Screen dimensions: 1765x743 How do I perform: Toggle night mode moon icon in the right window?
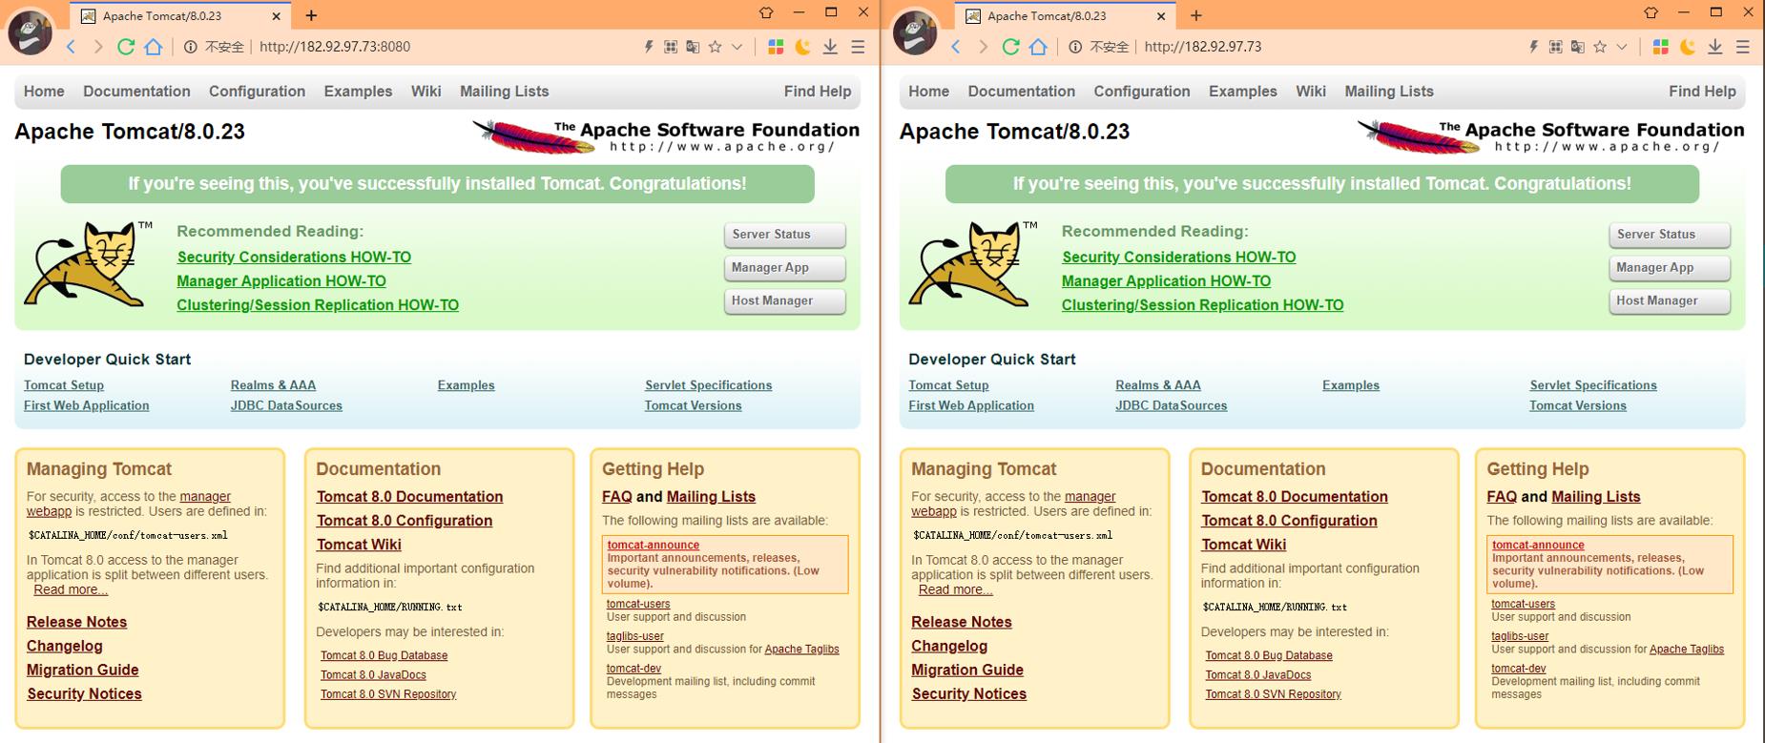pos(1688,47)
